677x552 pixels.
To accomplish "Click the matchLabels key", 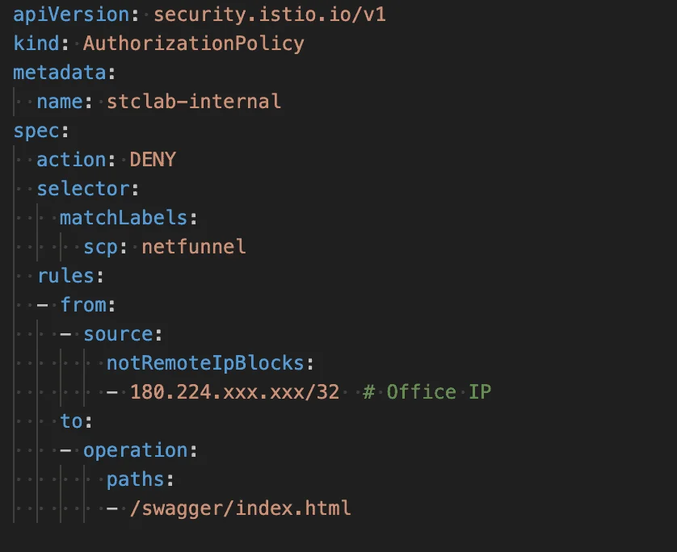I will click(123, 218).
